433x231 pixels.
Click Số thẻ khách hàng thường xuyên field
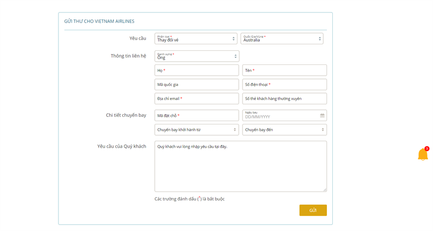click(285, 98)
